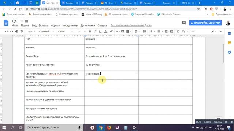
Task: Open 'Piktochart' bookmark
Action: (x=169, y=14)
